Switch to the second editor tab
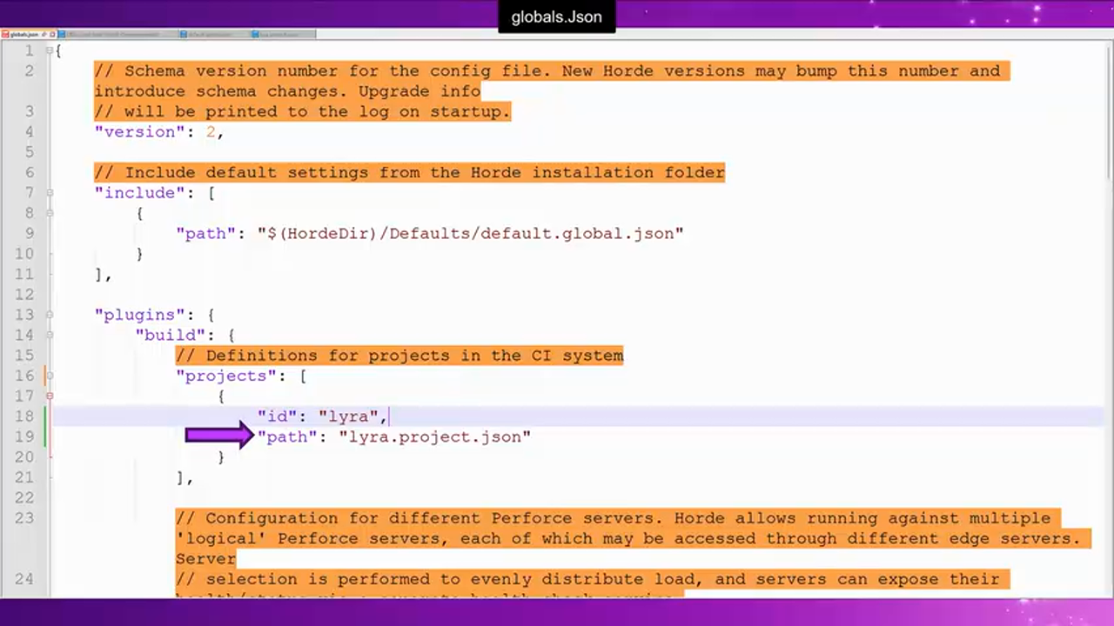The image size is (1114, 626). 122,35
